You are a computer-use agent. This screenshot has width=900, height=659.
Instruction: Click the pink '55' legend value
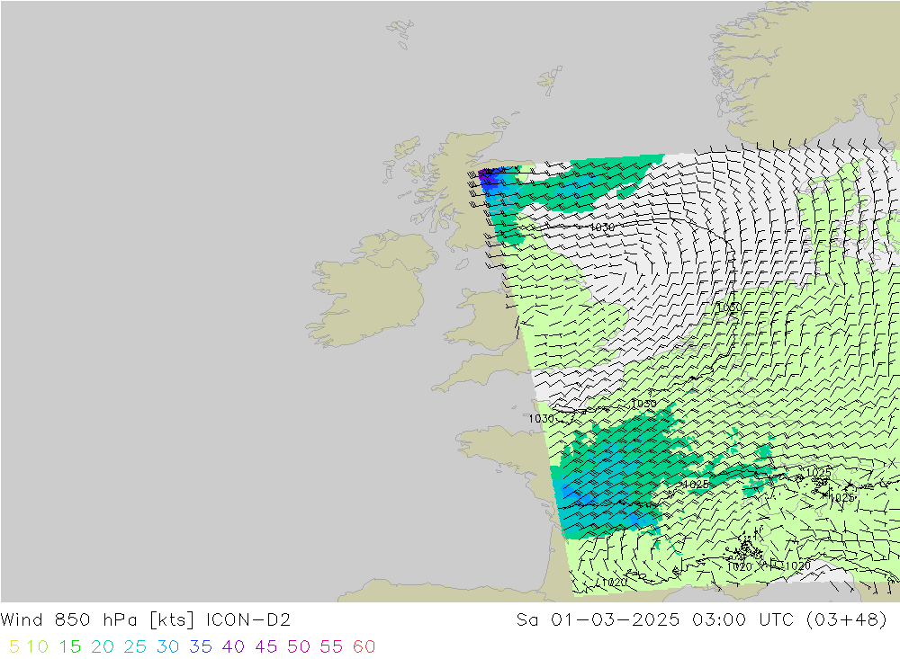[x=332, y=647]
